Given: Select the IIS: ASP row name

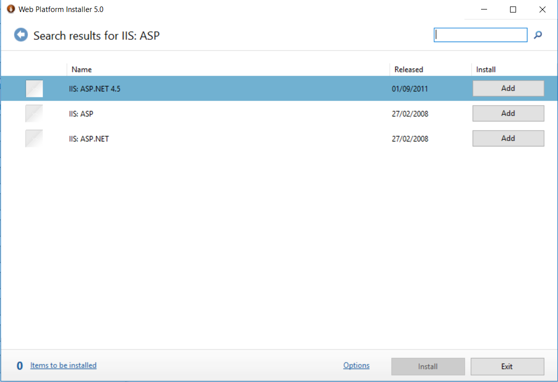Looking at the screenshot, I should point(81,114).
